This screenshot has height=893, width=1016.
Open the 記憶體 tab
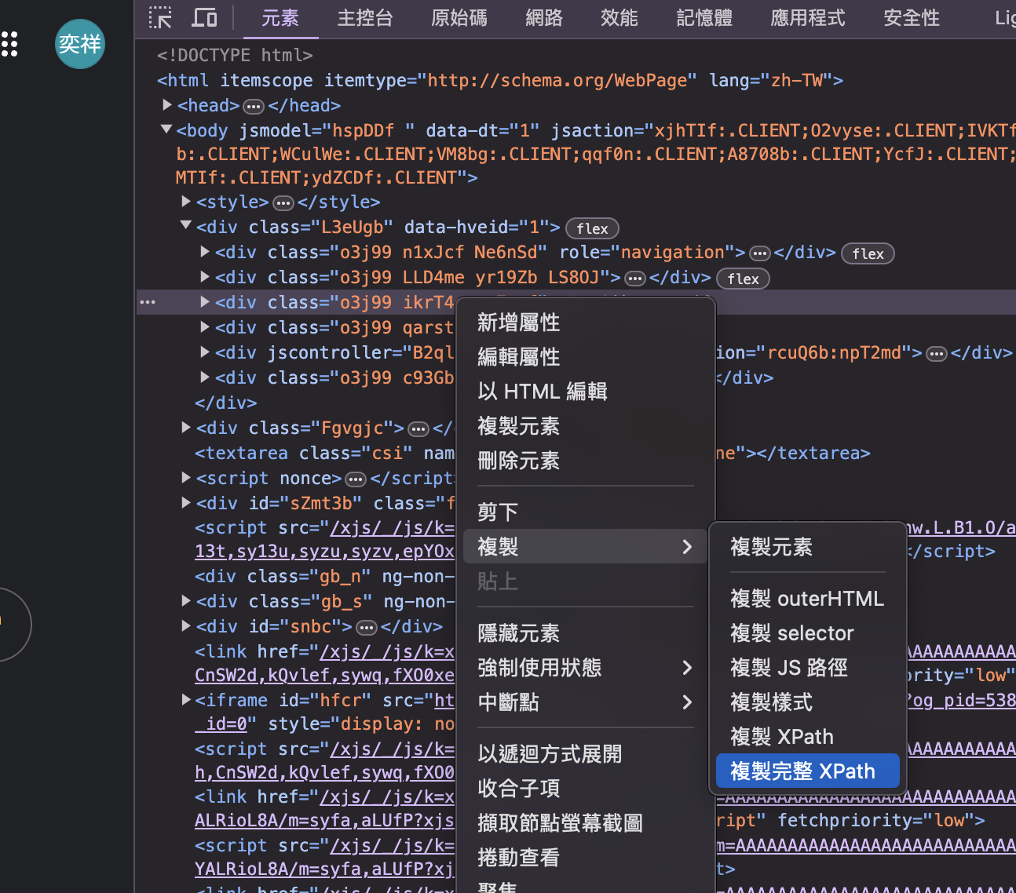[704, 18]
